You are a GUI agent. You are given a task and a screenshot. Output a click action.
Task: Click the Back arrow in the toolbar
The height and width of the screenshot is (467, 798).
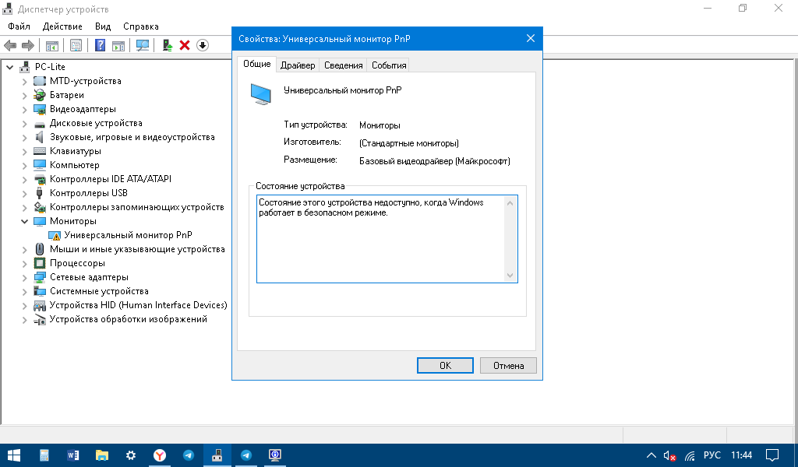(x=11, y=45)
